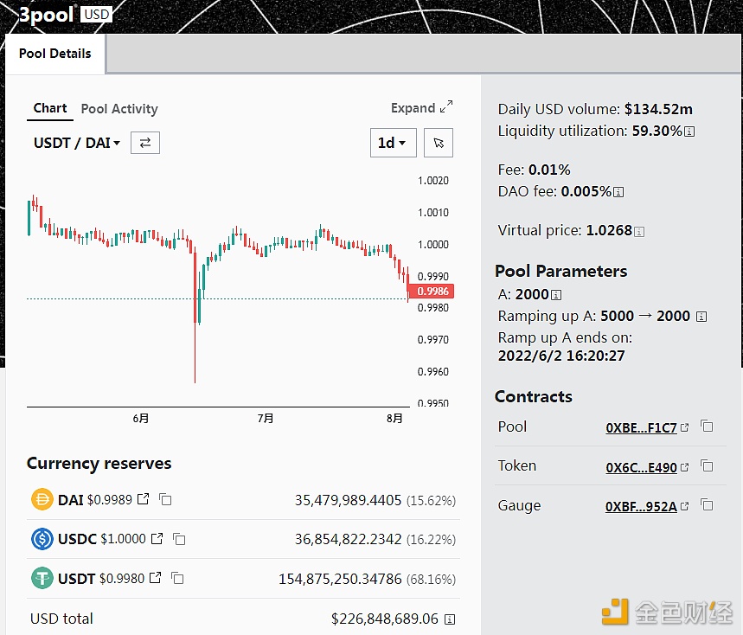The image size is (743, 635).
Task: Open the Pool Details tab
Action: click(x=55, y=54)
